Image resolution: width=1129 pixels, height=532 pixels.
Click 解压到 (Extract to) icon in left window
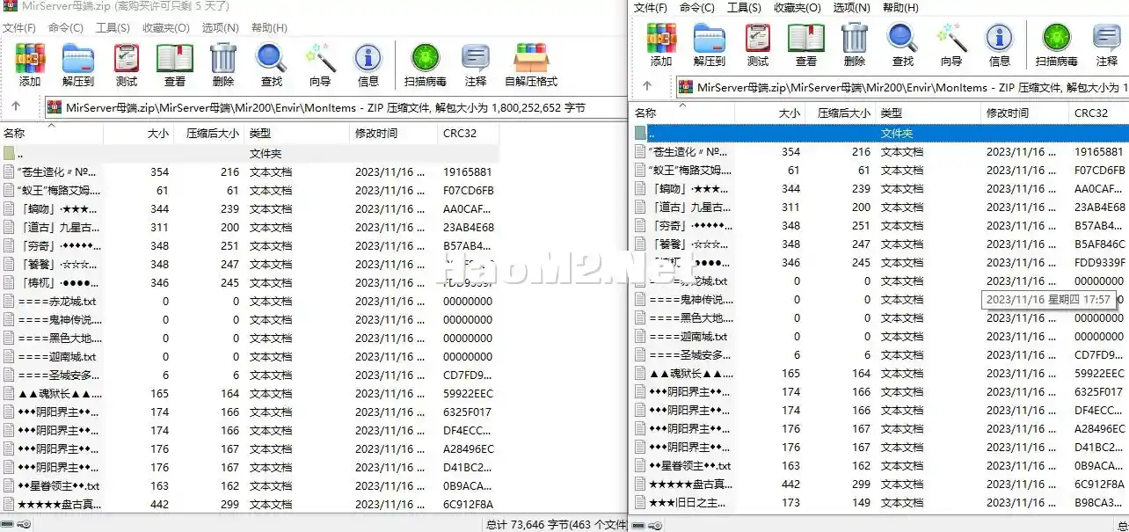click(78, 65)
